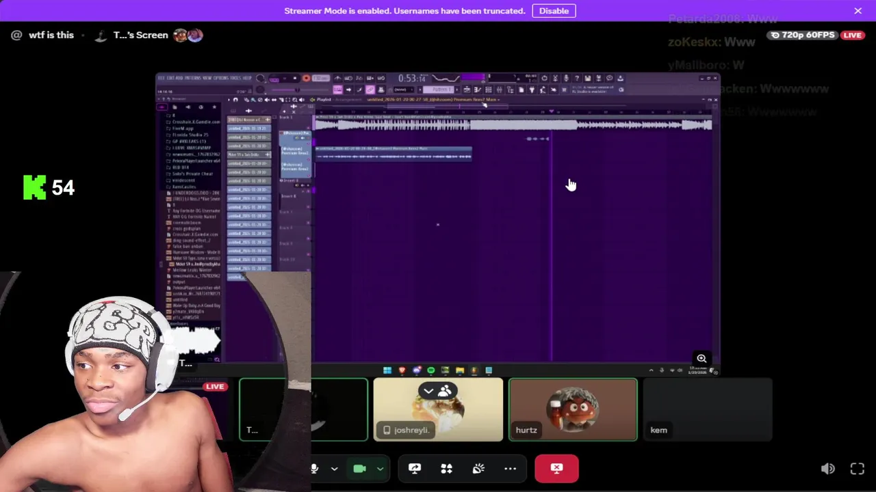876x492 pixels.
Task: Open the more options ellipsis
Action: (510, 469)
